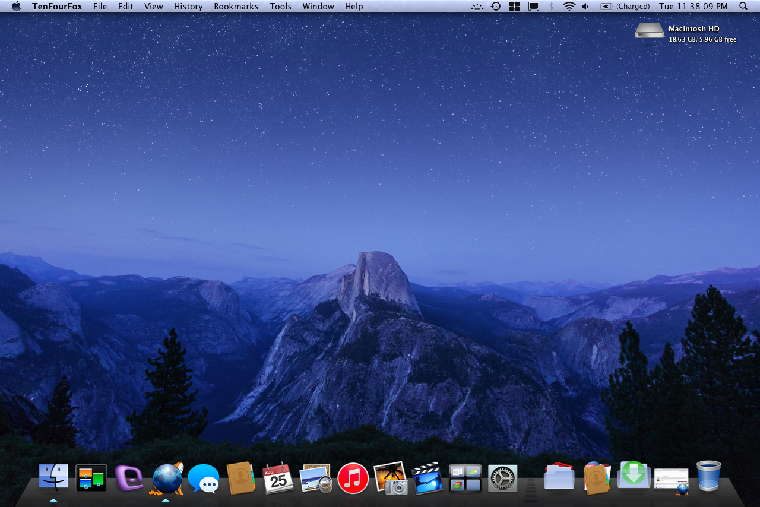Expand the Wi-Fi status menu
Viewport: 760px width, 507px height.
click(569, 7)
